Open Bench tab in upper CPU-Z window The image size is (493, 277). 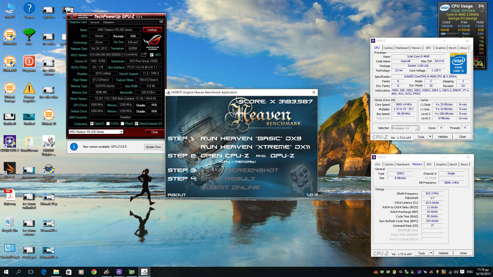(x=452, y=48)
